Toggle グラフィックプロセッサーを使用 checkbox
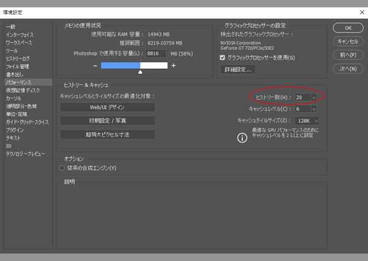Viewport: 368px width, 261px height. pos(223,58)
